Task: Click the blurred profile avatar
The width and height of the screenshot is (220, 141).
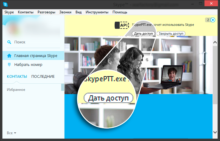Action: pyautogui.click(x=13, y=29)
